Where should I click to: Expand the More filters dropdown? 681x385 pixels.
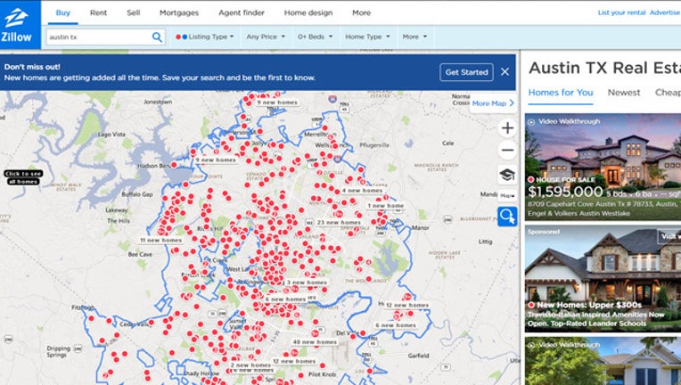point(414,37)
